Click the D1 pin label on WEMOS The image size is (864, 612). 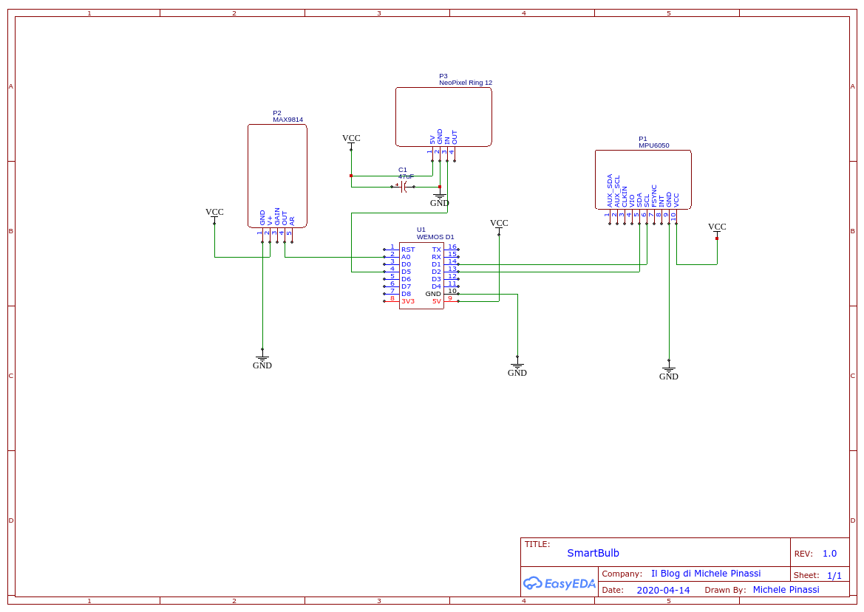[x=436, y=265]
